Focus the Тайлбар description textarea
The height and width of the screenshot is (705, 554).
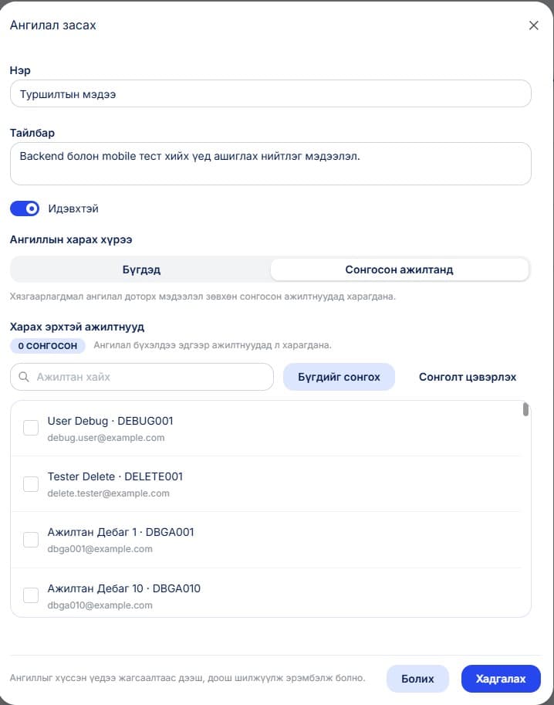tap(271, 164)
